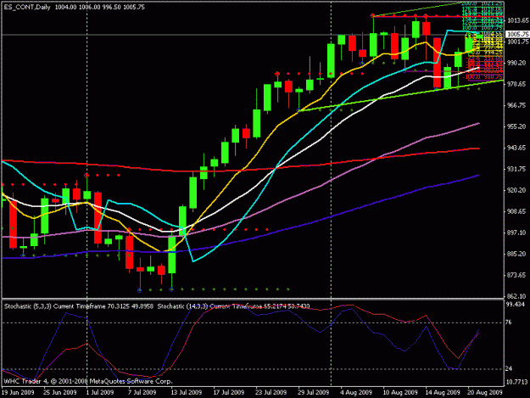
Task: Click the Fibonacci label 0.0 994.25
Action: (486, 53)
